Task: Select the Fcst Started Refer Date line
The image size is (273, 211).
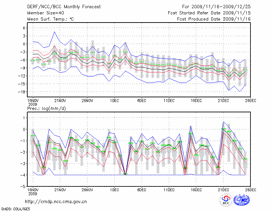Action: click(209, 13)
